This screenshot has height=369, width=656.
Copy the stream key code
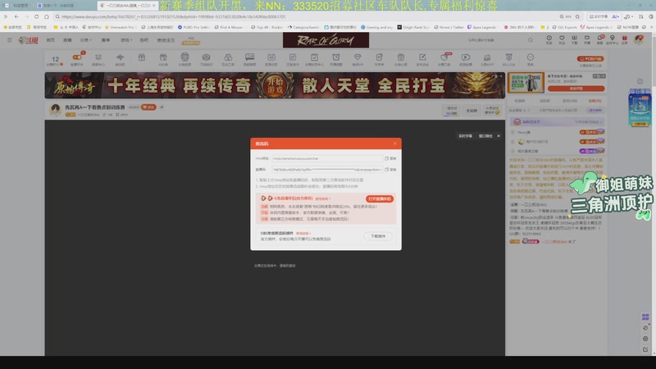(390, 170)
